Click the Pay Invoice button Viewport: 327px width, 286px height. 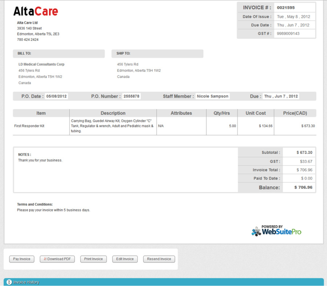click(x=21, y=259)
